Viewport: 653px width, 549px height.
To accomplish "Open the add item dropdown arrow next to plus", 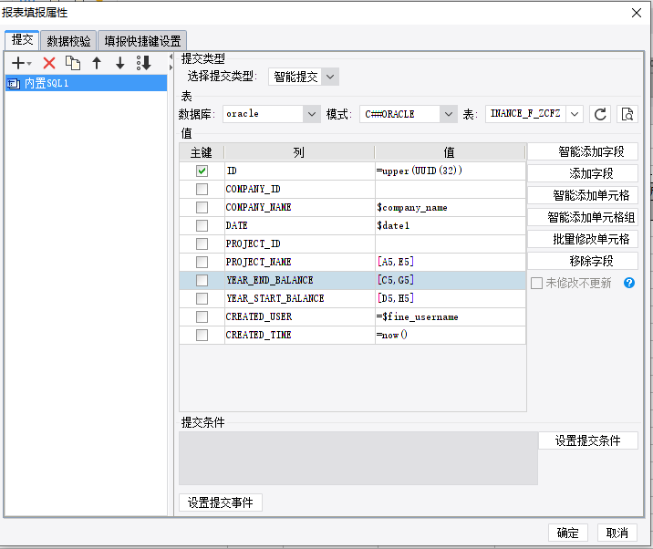I will click(x=29, y=64).
